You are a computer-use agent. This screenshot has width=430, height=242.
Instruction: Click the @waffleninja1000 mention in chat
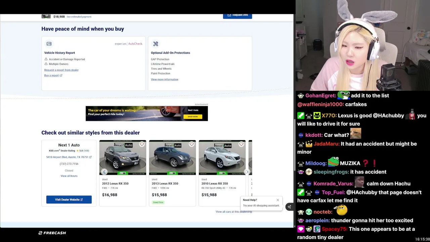[320, 104]
